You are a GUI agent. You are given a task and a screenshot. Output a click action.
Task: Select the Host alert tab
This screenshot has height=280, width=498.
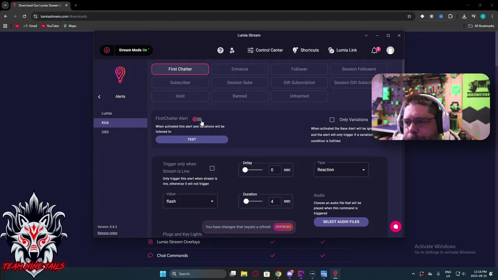pos(180,96)
